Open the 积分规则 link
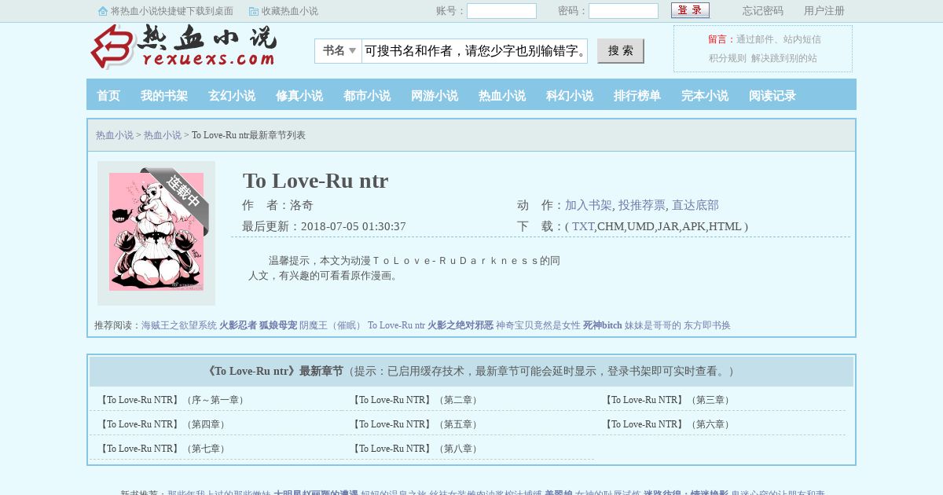 coord(728,58)
